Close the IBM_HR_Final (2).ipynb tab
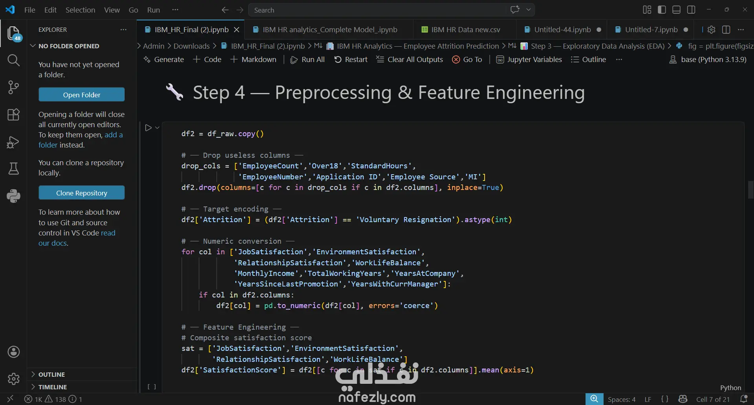The image size is (754, 405). pyautogui.click(x=236, y=29)
